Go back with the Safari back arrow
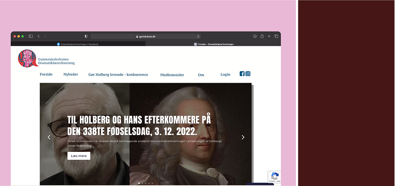This screenshot has width=395, height=186. [x=39, y=37]
